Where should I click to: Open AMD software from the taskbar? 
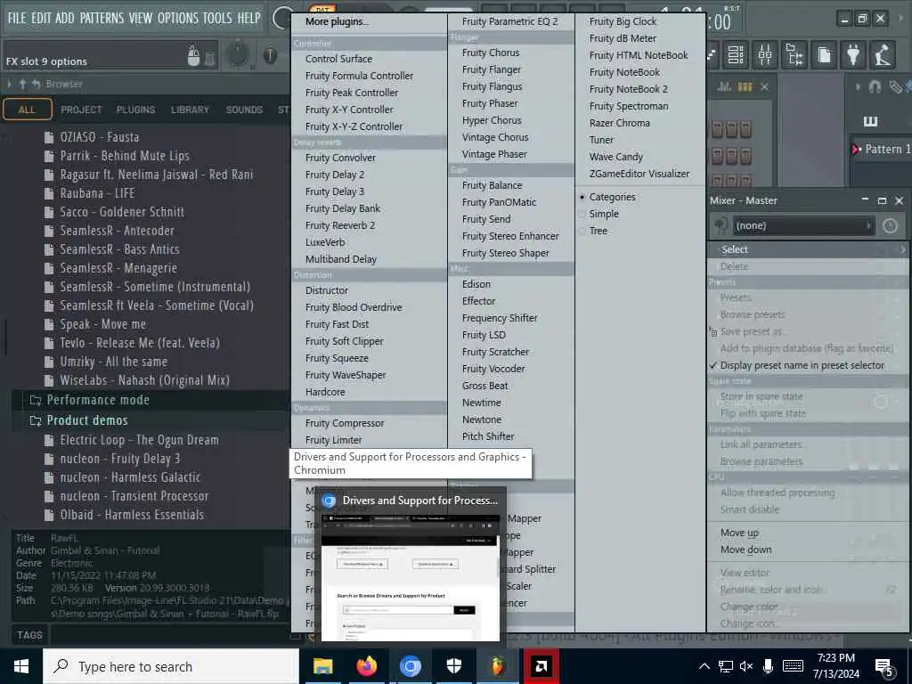coord(541,666)
